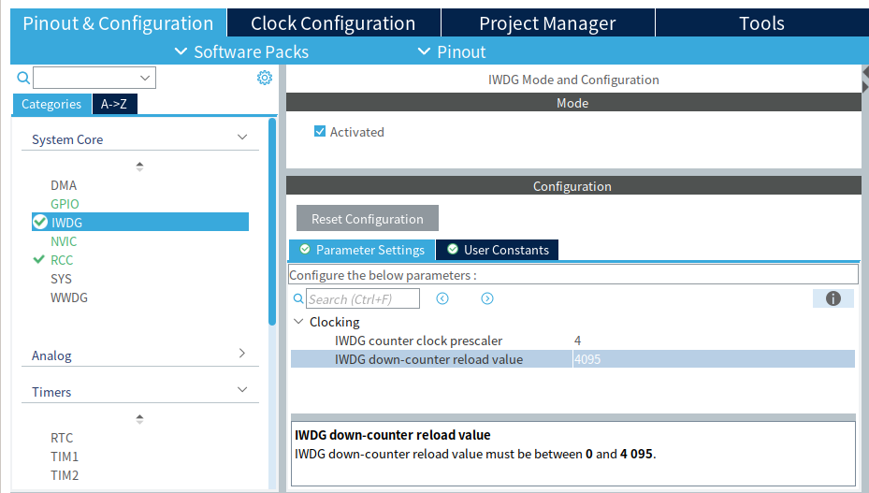869x493 pixels.
Task: Expand the Analog category
Action: click(242, 355)
